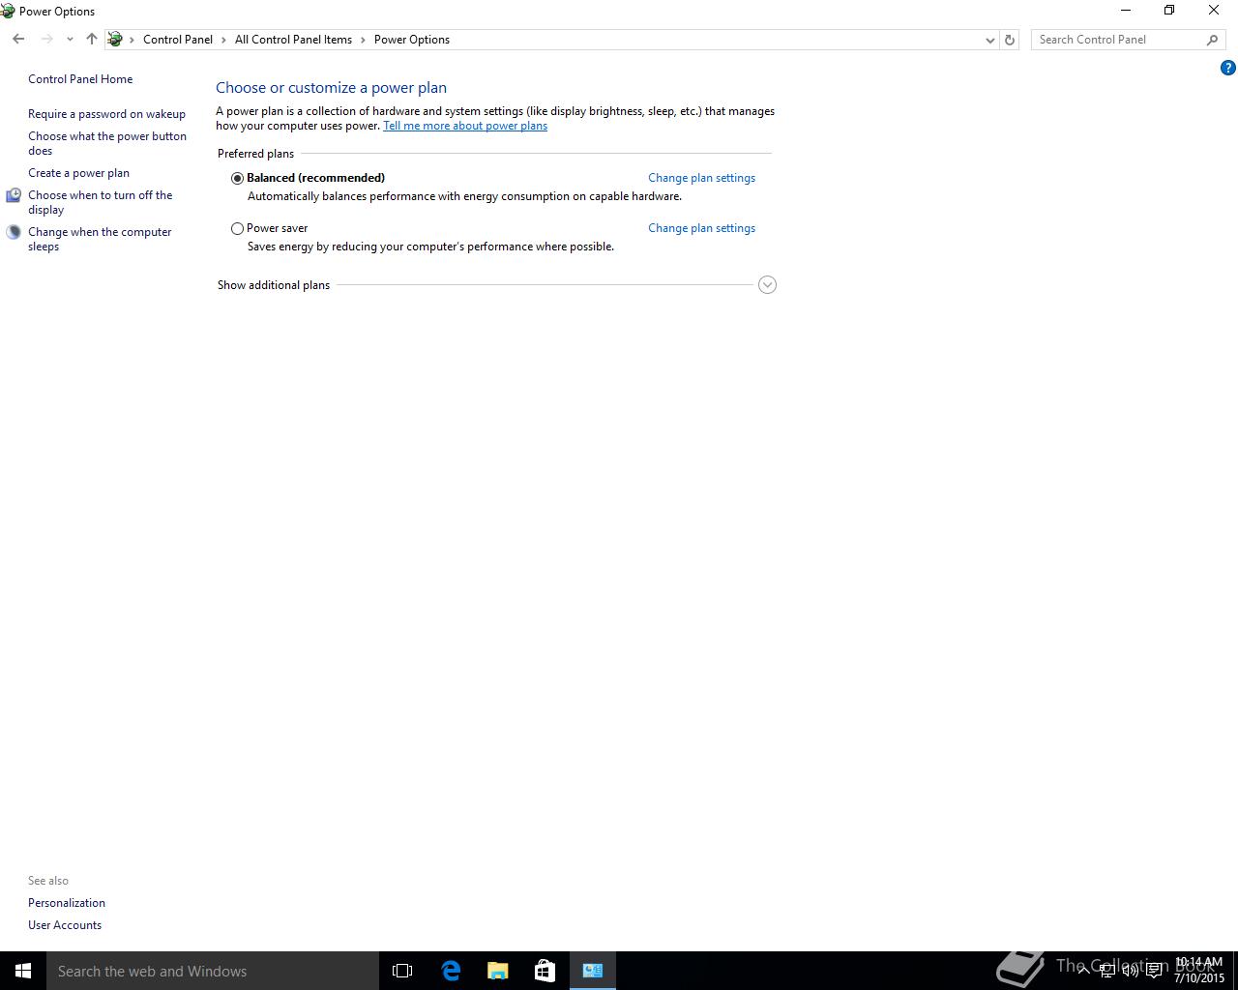Select Power Options breadcrumb
Image resolution: width=1238 pixels, height=990 pixels.
click(412, 40)
